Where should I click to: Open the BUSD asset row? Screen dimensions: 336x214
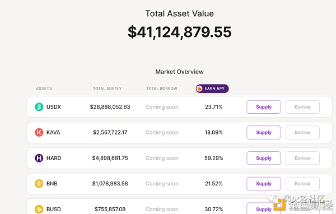pos(179,207)
